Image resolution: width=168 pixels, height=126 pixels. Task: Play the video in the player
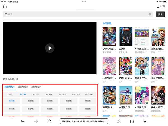click(50, 48)
